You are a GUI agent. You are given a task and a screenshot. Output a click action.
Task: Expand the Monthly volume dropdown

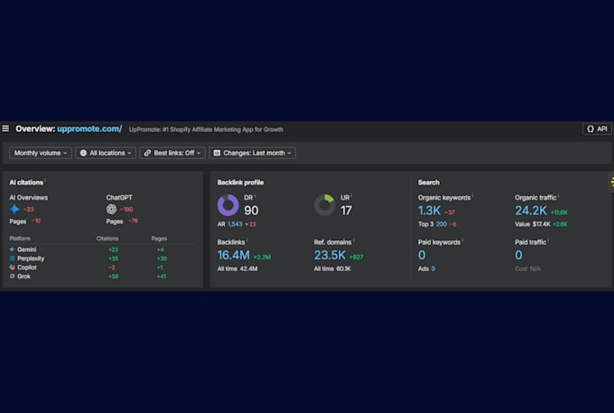(x=41, y=153)
